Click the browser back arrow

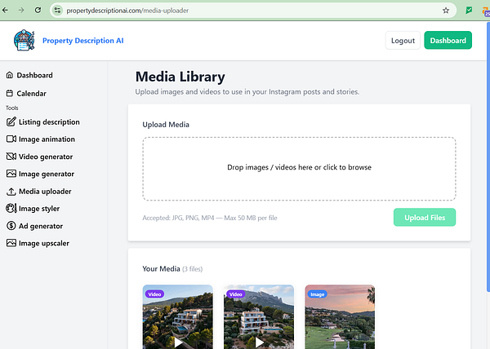tap(6, 11)
